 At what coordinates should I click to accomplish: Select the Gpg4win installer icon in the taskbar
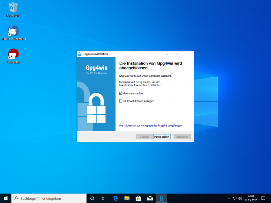[x=161, y=198]
